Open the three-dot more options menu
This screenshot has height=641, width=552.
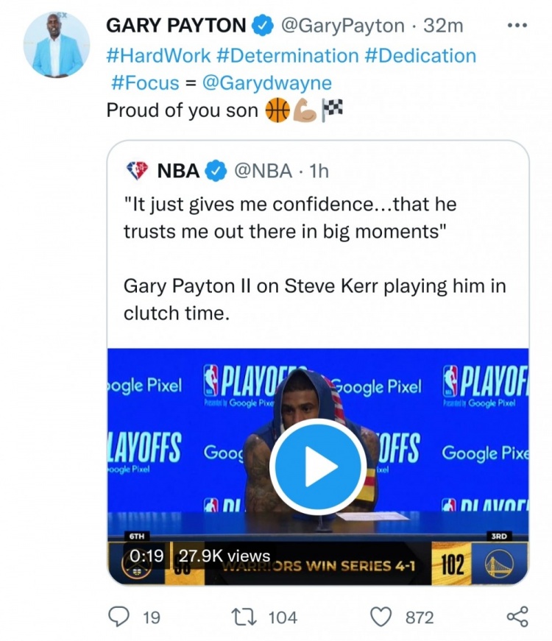point(517,26)
